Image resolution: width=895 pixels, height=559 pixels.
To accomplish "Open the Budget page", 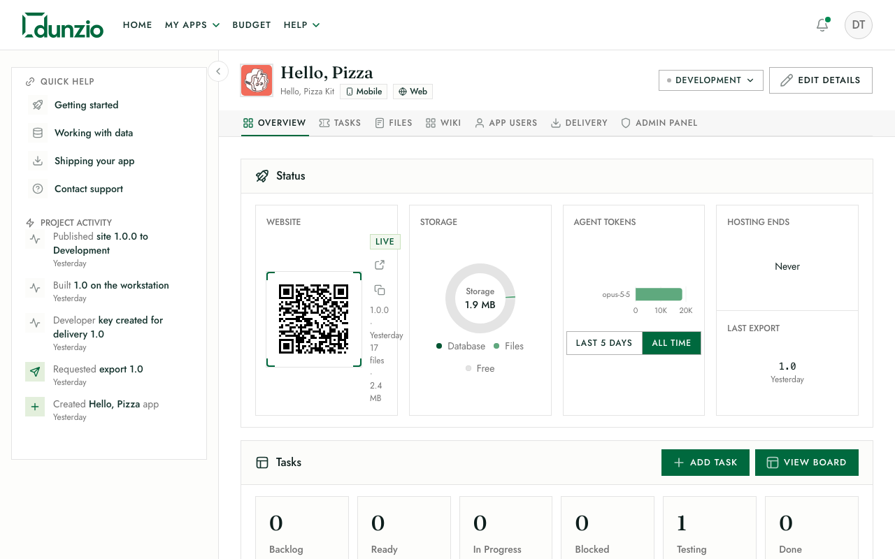I will pyautogui.click(x=252, y=25).
